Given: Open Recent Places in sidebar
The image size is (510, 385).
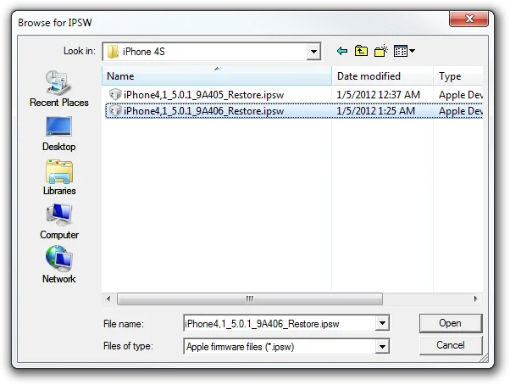Looking at the screenshot, I should (58, 88).
